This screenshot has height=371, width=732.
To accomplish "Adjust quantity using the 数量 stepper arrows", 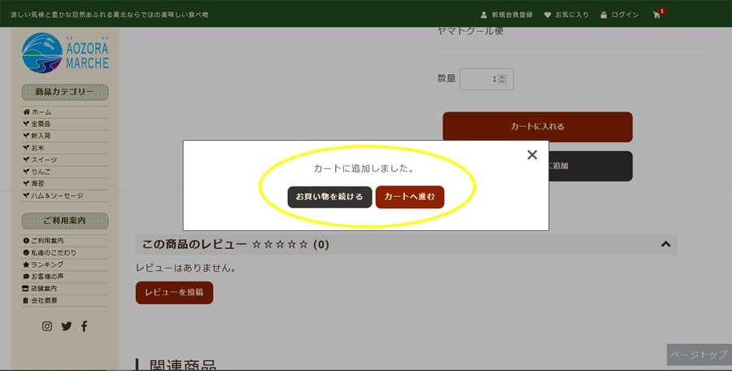I will [502, 79].
